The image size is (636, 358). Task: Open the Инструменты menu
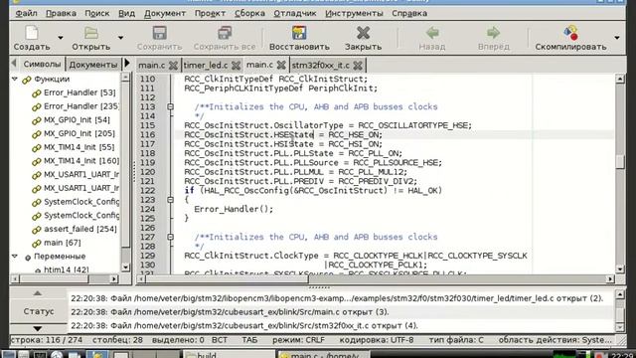[354, 13]
